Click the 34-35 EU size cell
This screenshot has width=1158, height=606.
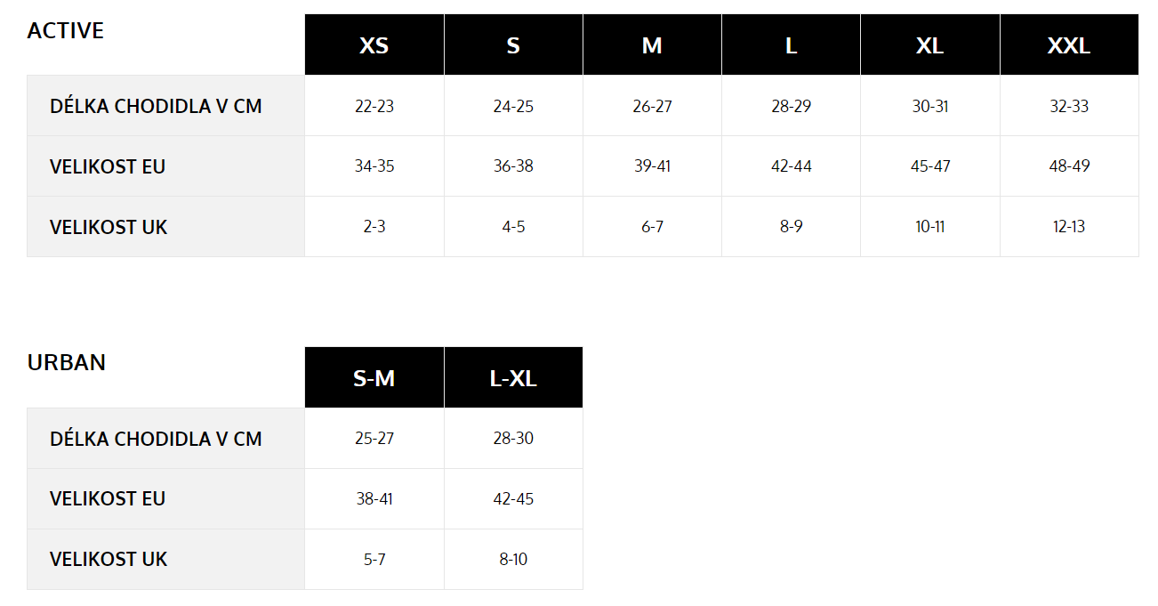pyautogui.click(x=374, y=166)
